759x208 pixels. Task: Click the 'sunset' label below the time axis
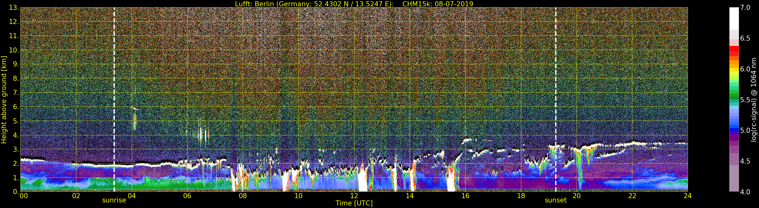coord(556,200)
